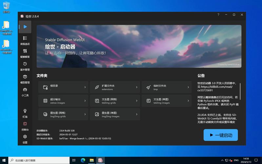This screenshot has height=164, width=262.
Task: Click the help question mark in title bar
Action: click(218, 15)
